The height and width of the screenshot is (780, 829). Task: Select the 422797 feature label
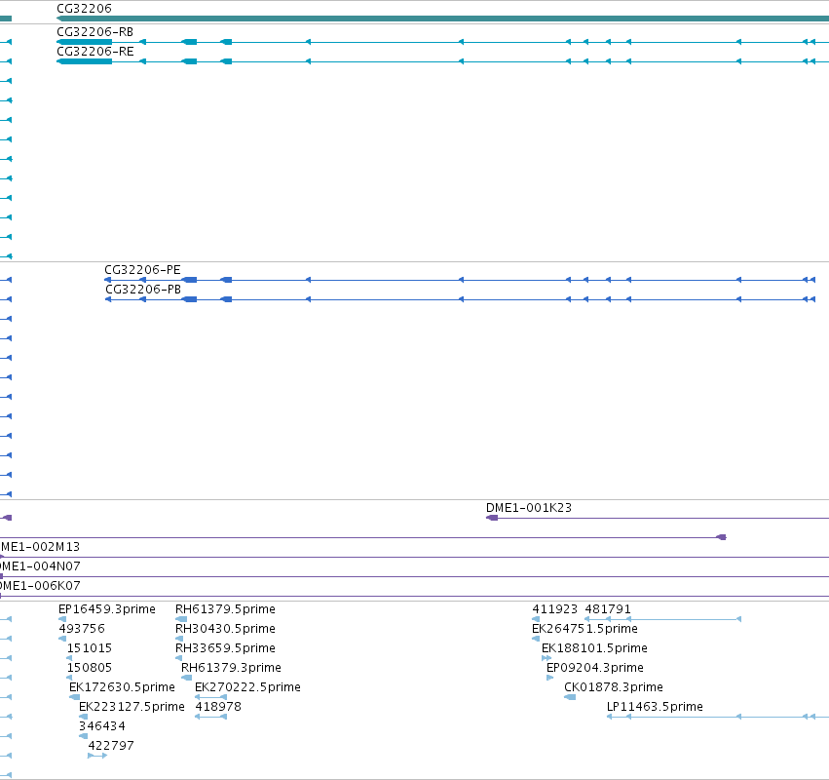pyautogui.click(x=111, y=746)
